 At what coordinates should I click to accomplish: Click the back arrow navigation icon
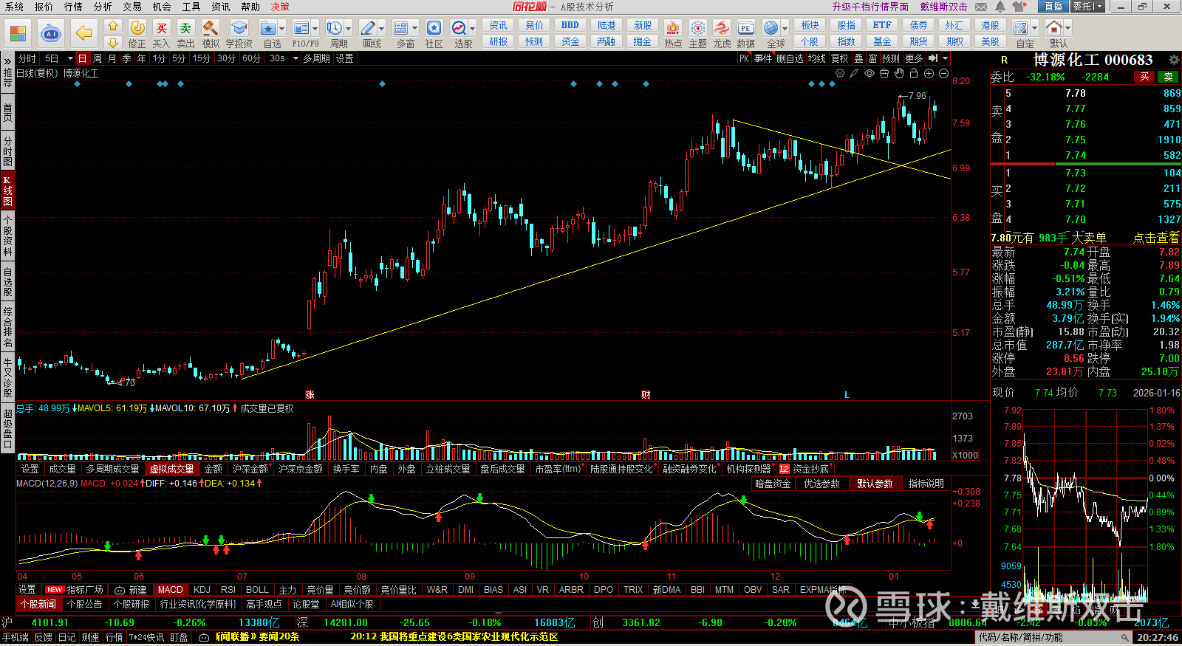[x=84, y=33]
